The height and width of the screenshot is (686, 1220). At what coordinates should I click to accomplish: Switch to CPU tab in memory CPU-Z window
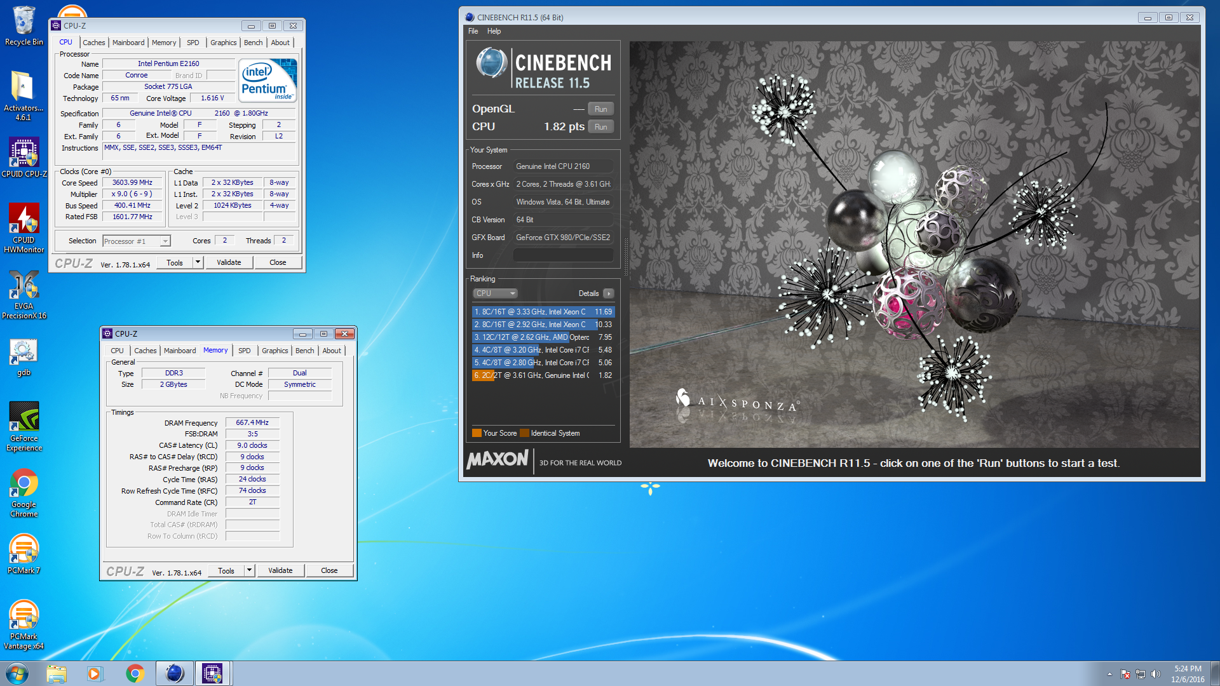click(117, 351)
